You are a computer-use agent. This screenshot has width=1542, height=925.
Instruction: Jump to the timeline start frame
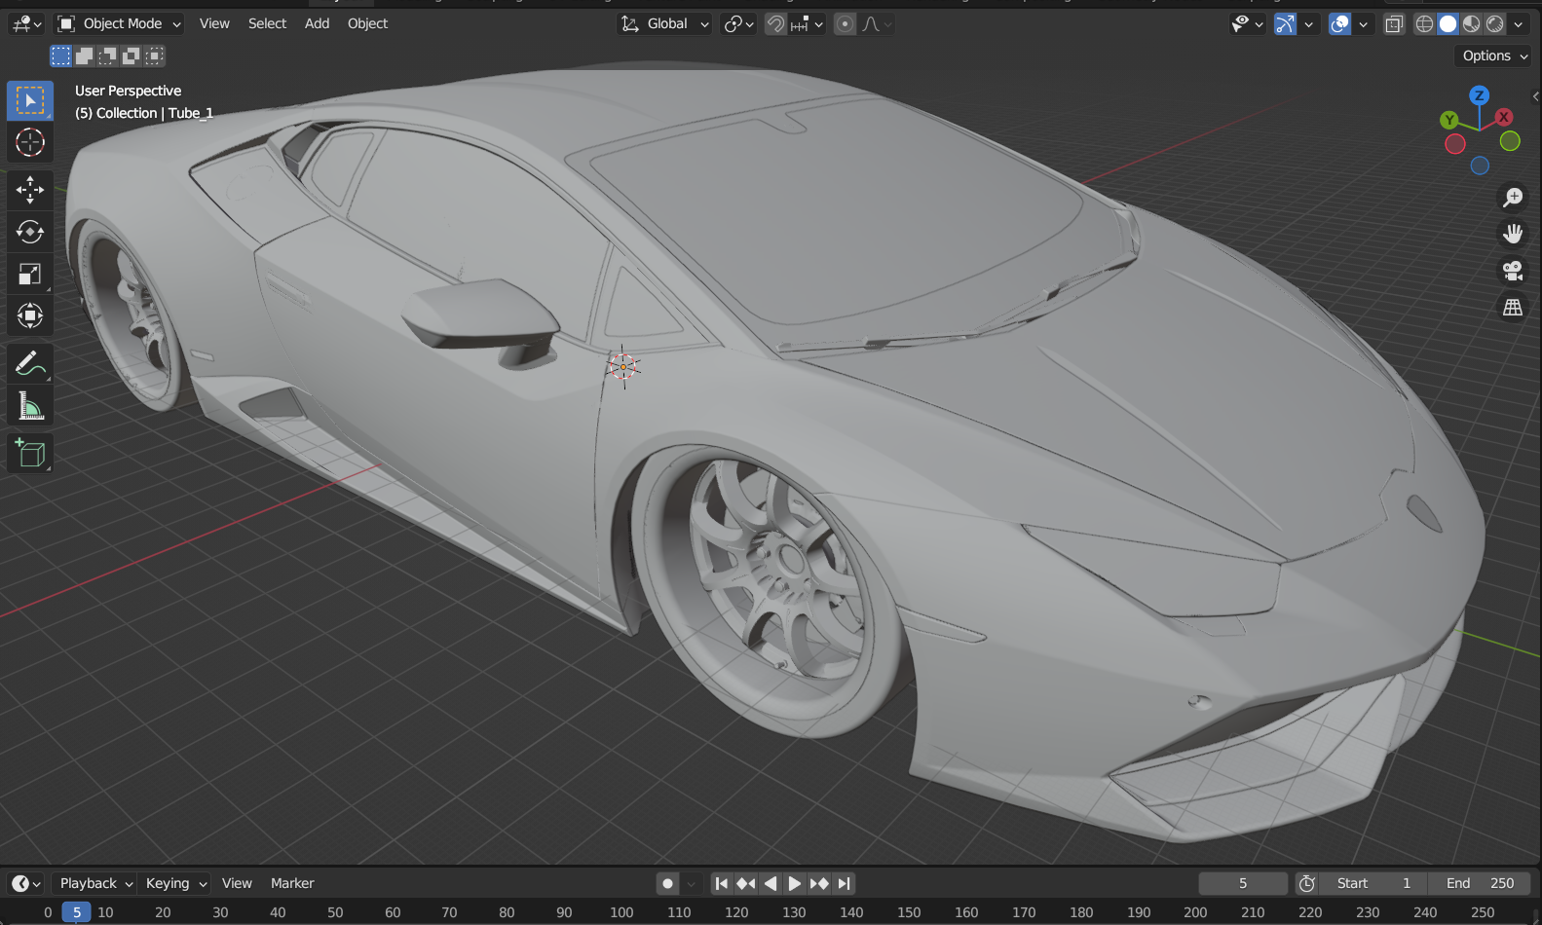[x=722, y=883]
